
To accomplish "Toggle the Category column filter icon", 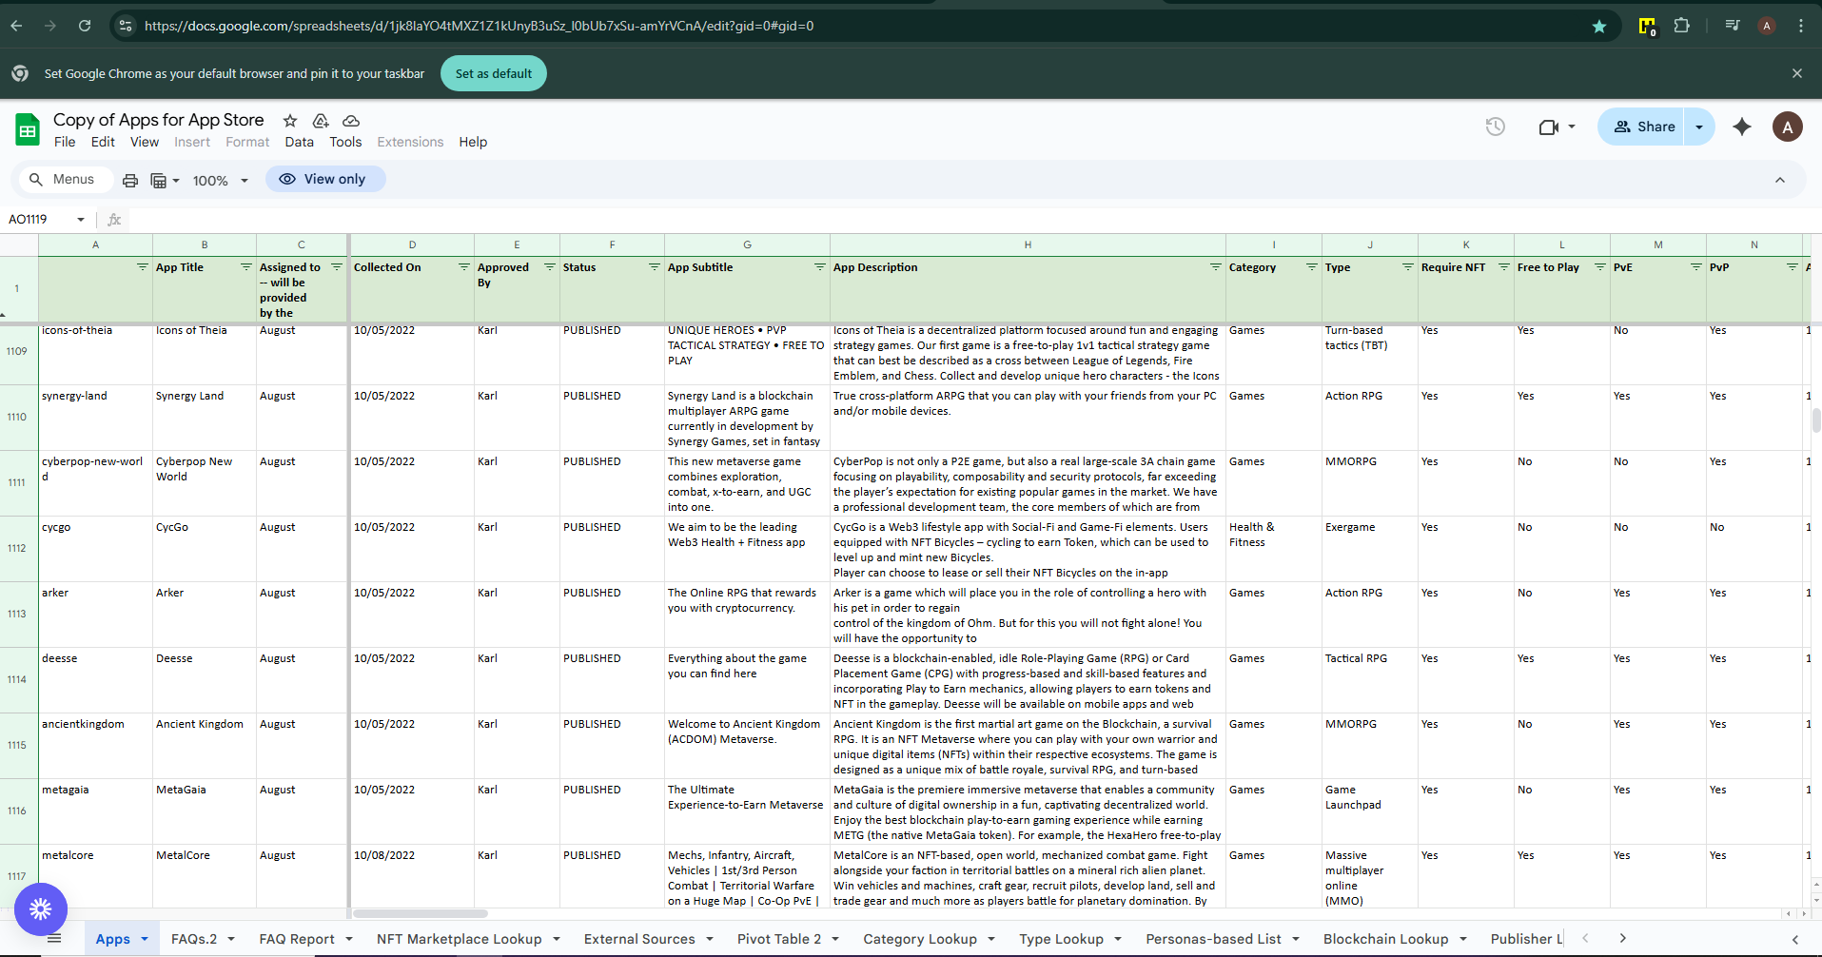I will tap(1311, 267).
